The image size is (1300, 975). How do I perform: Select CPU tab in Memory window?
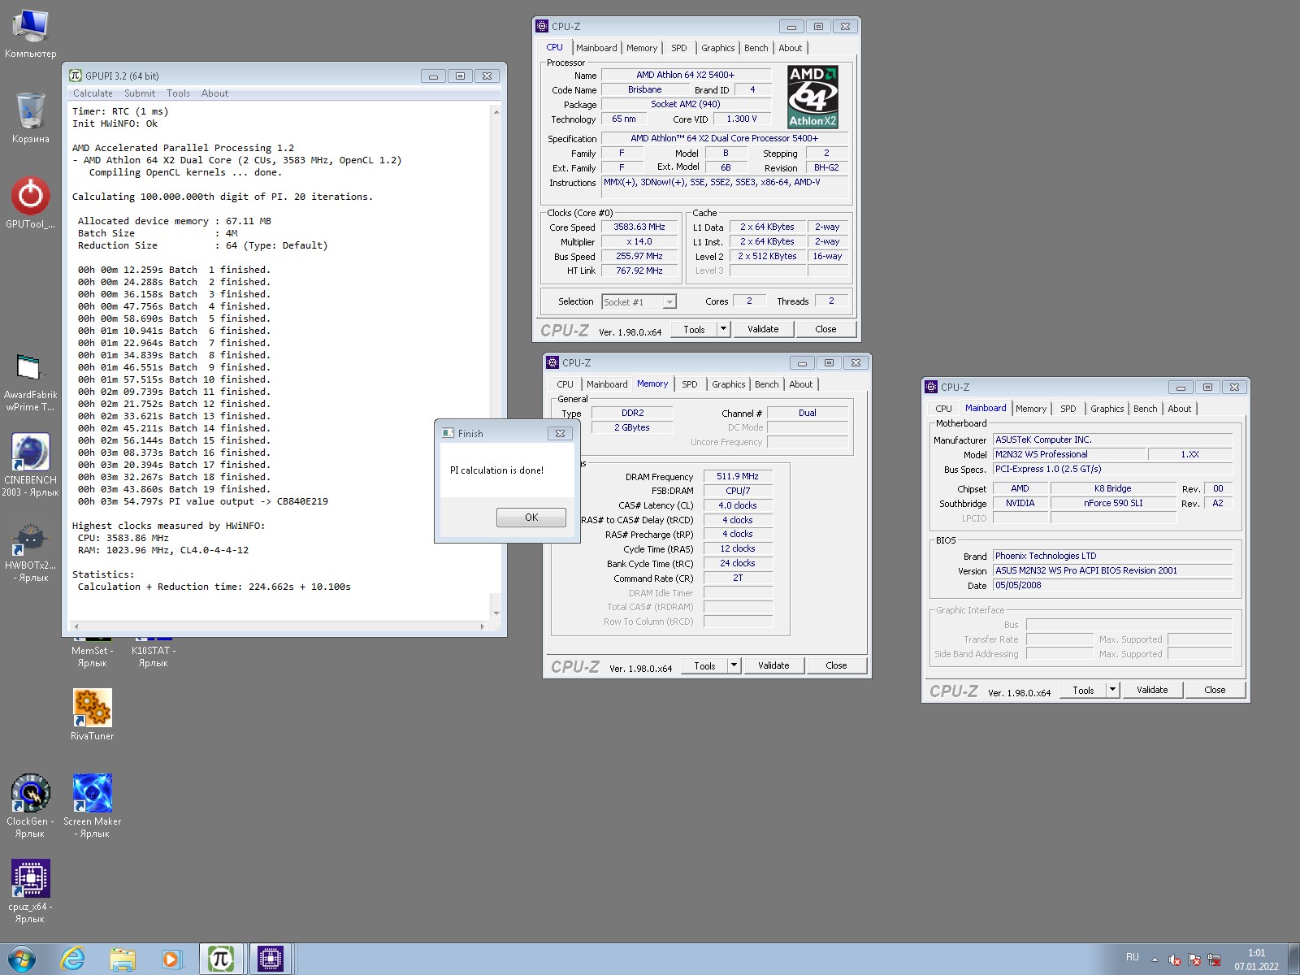[565, 384]
